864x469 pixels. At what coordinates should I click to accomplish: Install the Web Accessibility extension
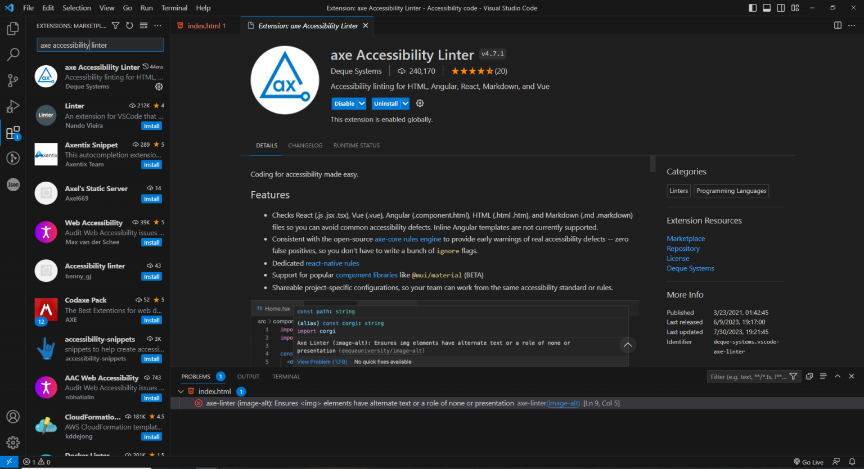tap(151, 242)
